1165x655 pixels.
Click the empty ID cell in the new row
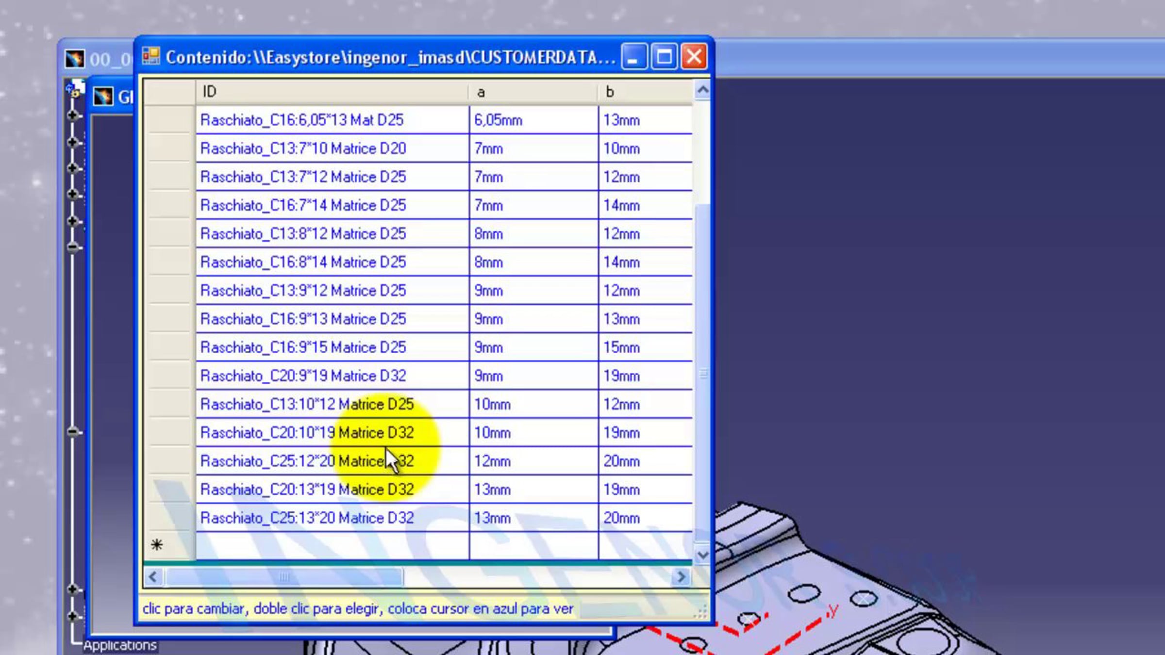click(x=332, y=545)
